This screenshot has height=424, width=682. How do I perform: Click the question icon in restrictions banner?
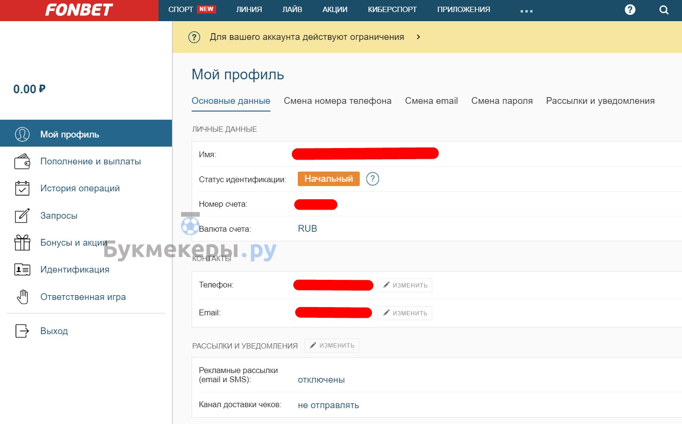coord(194,37)
